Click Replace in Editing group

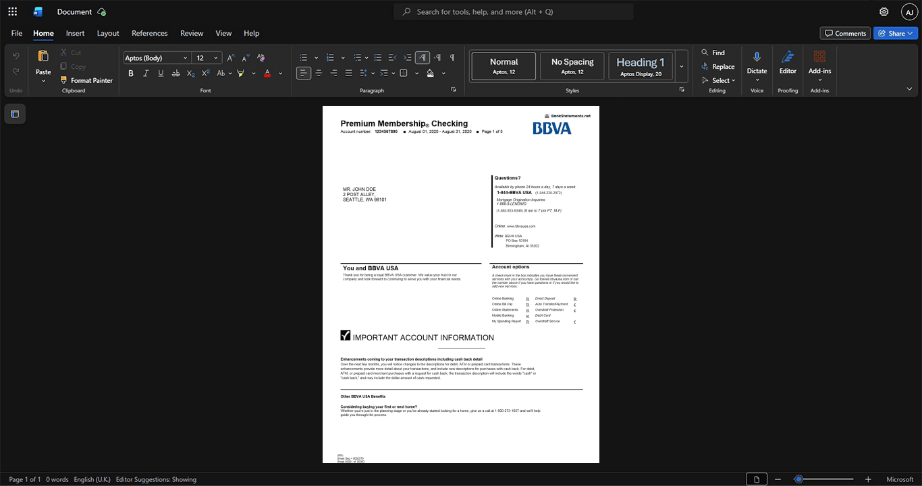click(718, 66)
